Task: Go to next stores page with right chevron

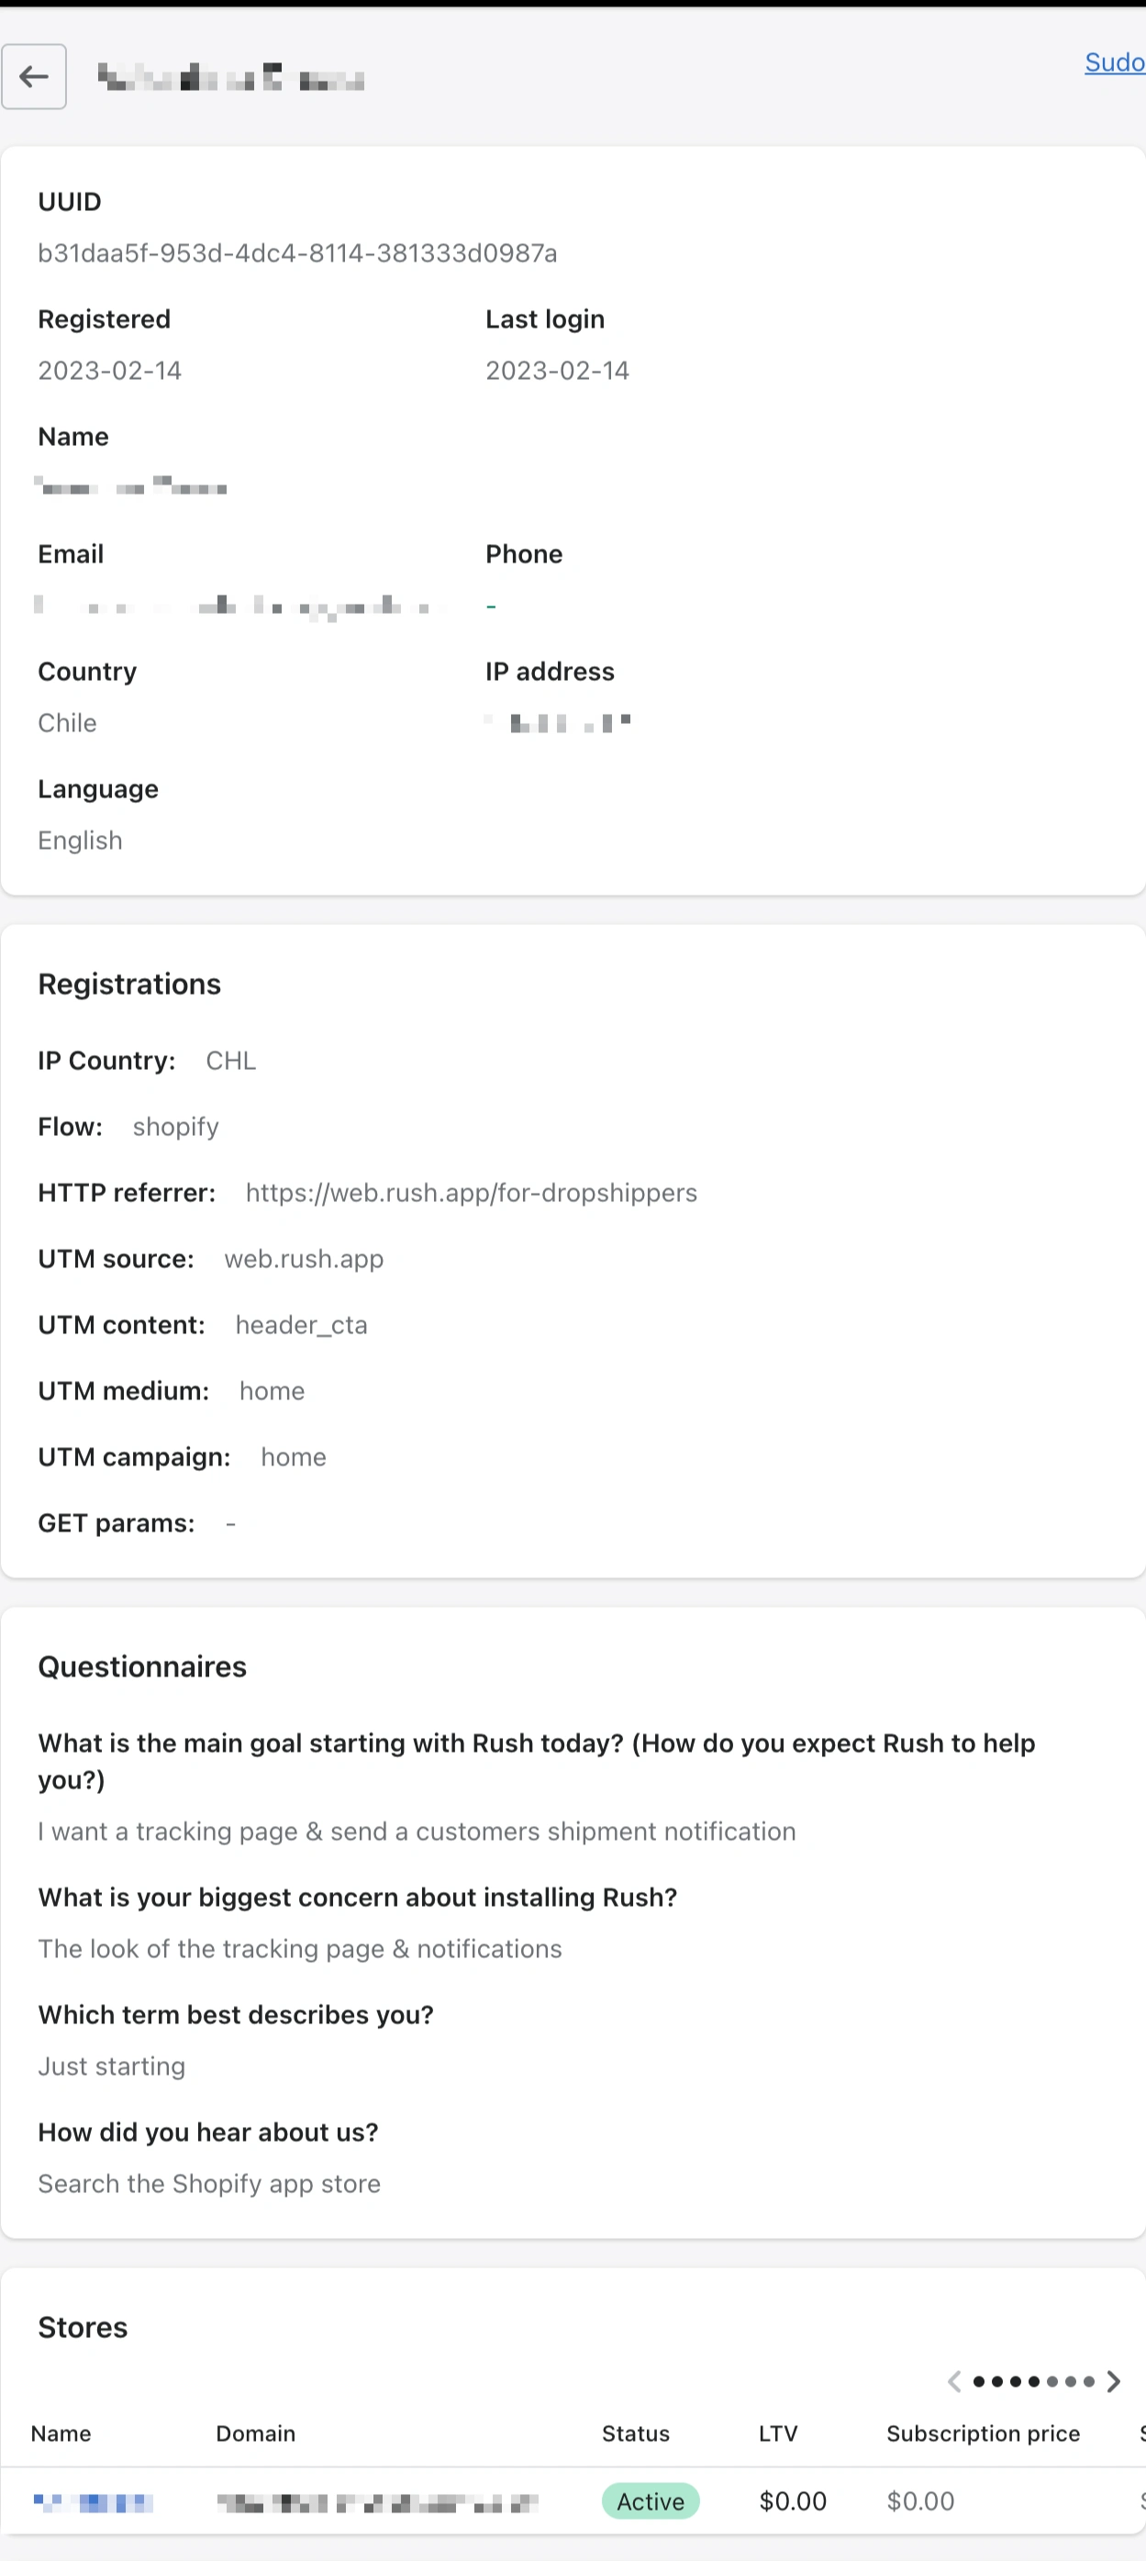Action: 1113,2381
